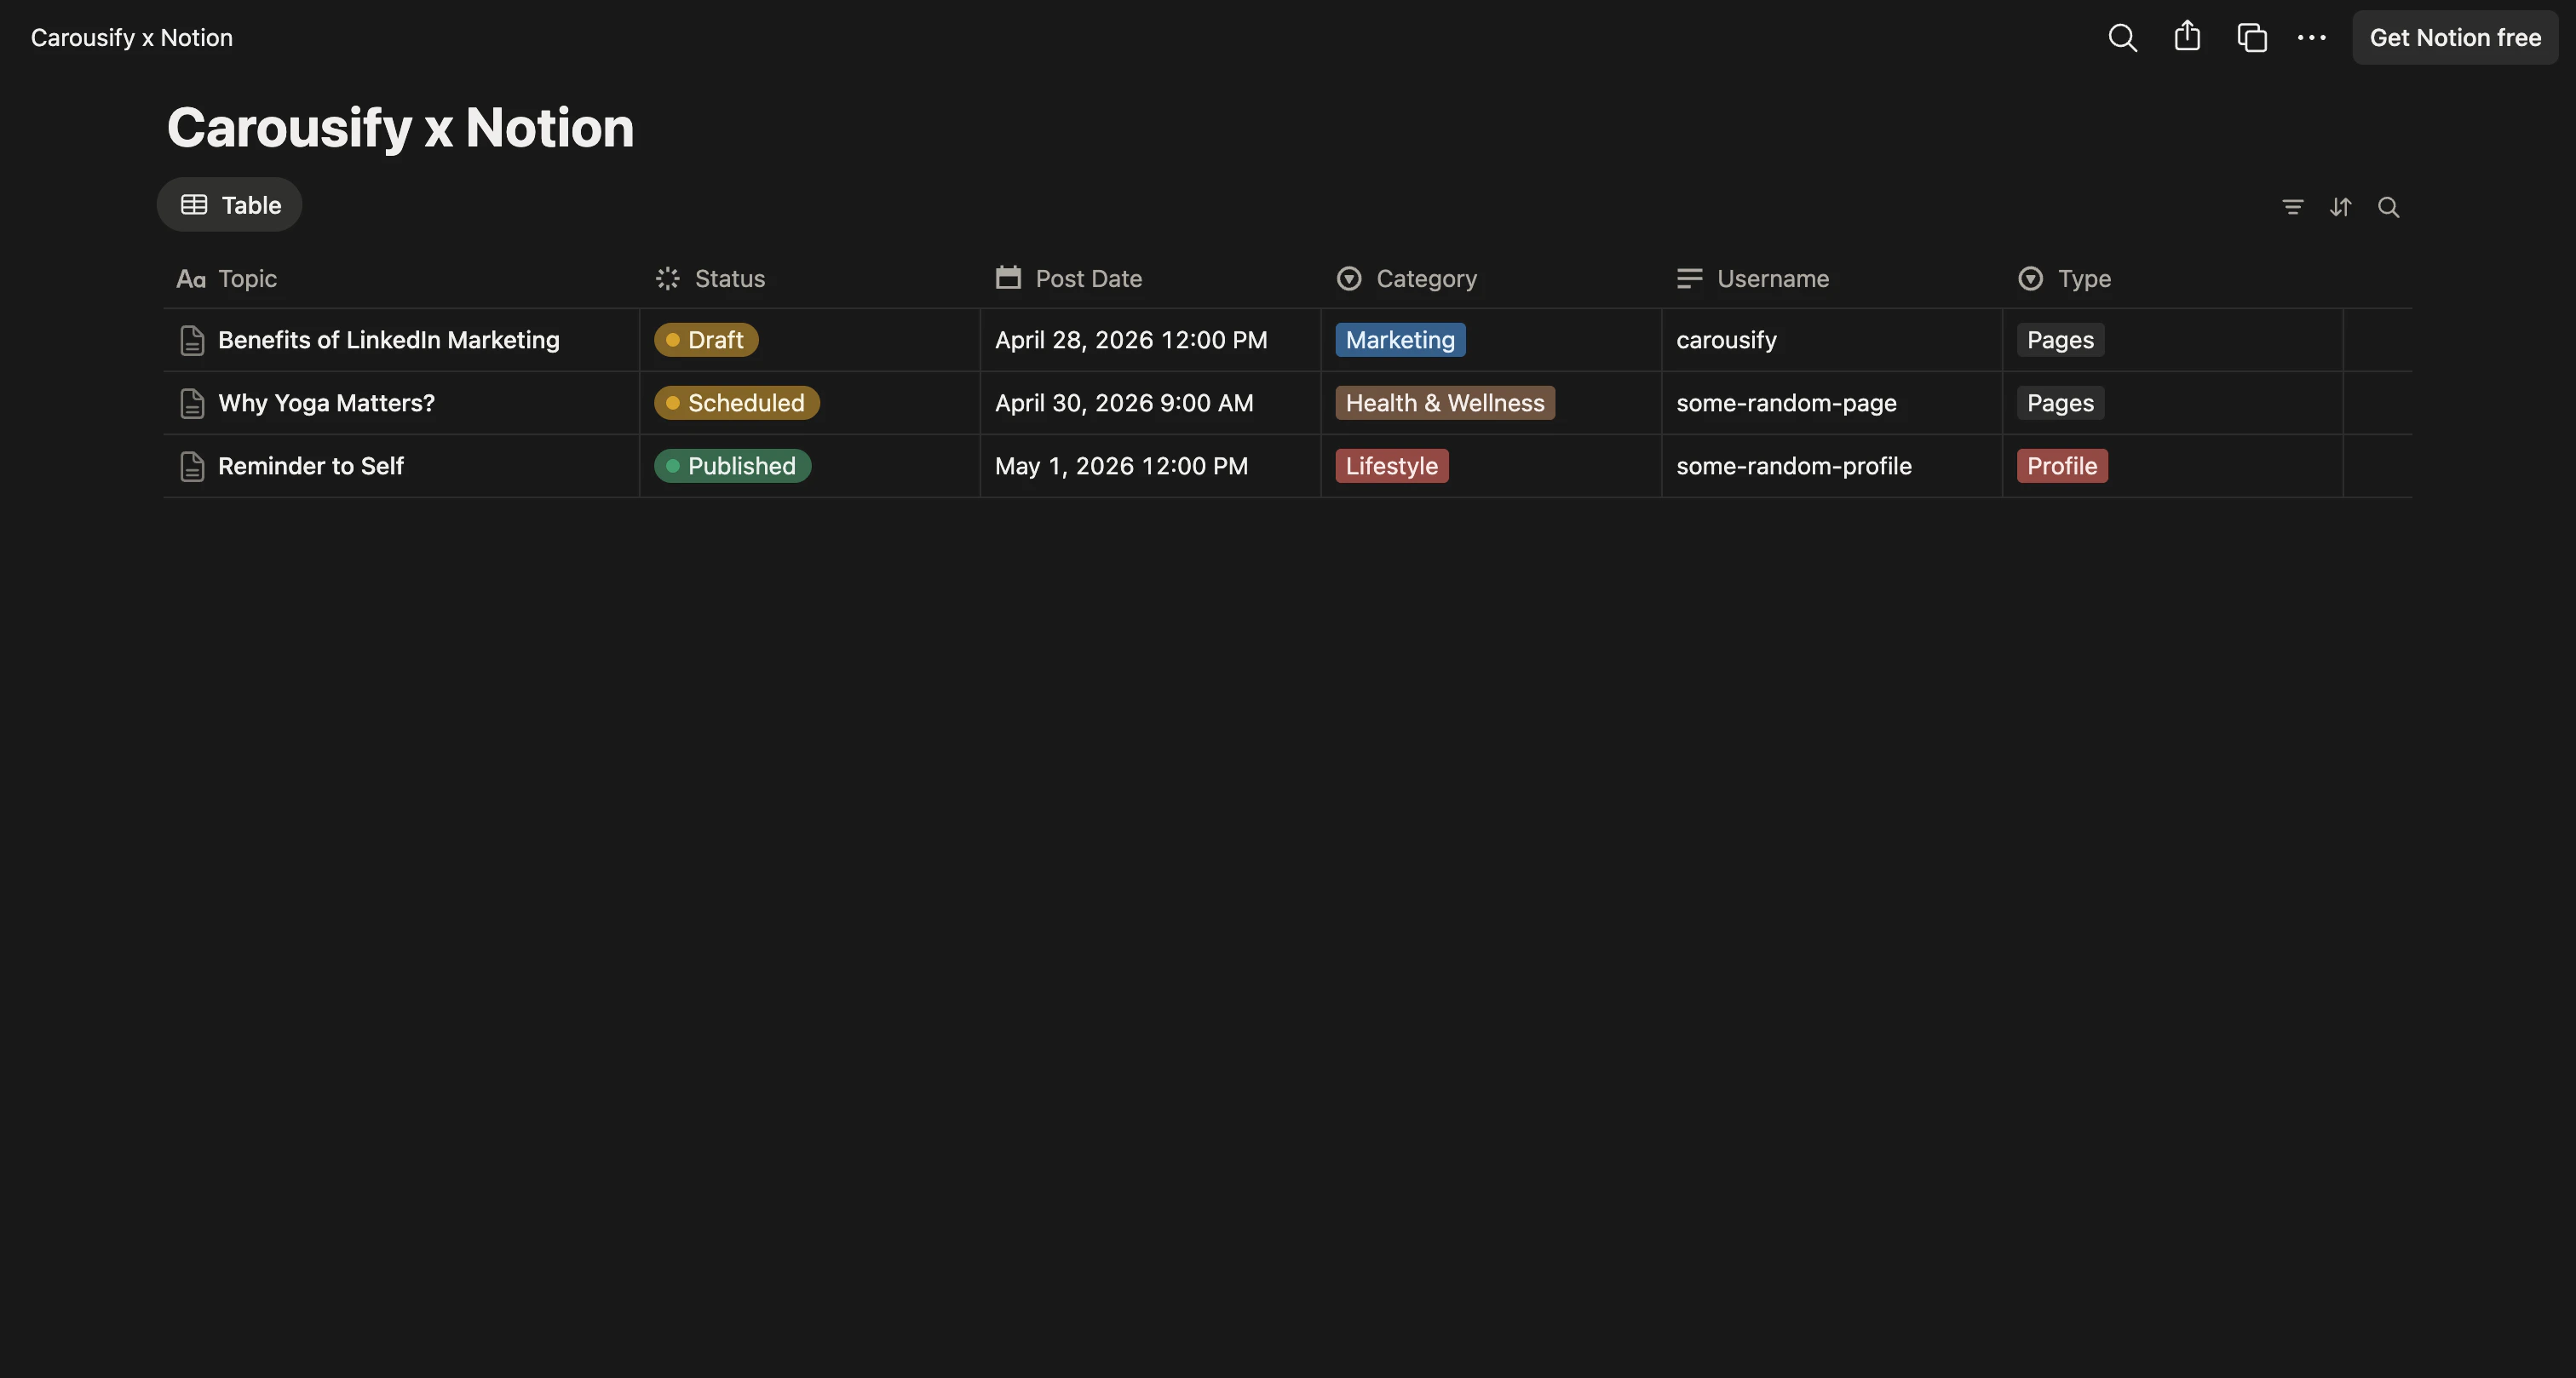Open the Benefits of LinkedIn Marketing page
This screenshot has height=1378, width=2576.
point(389,340)
